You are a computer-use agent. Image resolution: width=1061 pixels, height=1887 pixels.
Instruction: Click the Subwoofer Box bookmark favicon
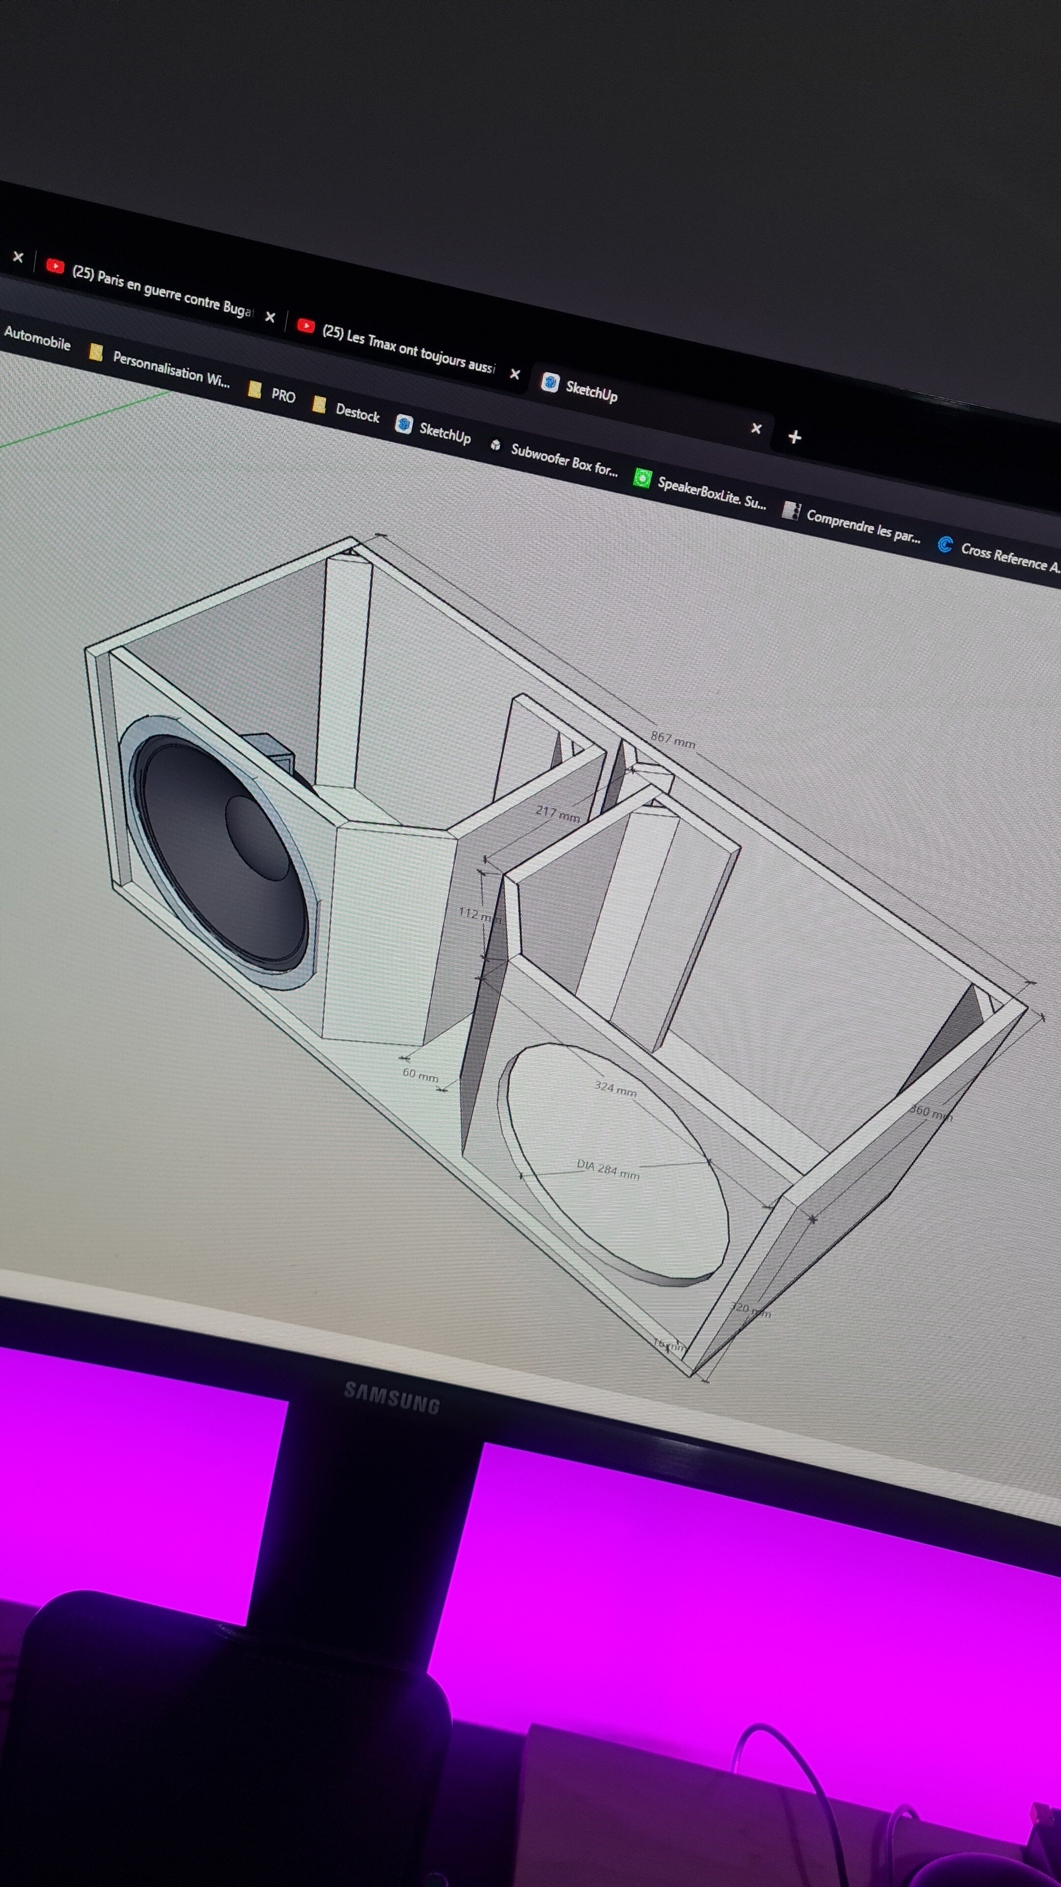(x=497, y=445)
